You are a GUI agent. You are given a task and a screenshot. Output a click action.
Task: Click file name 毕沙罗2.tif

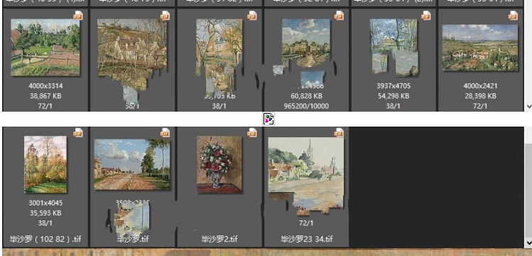(x=219, y=239)
